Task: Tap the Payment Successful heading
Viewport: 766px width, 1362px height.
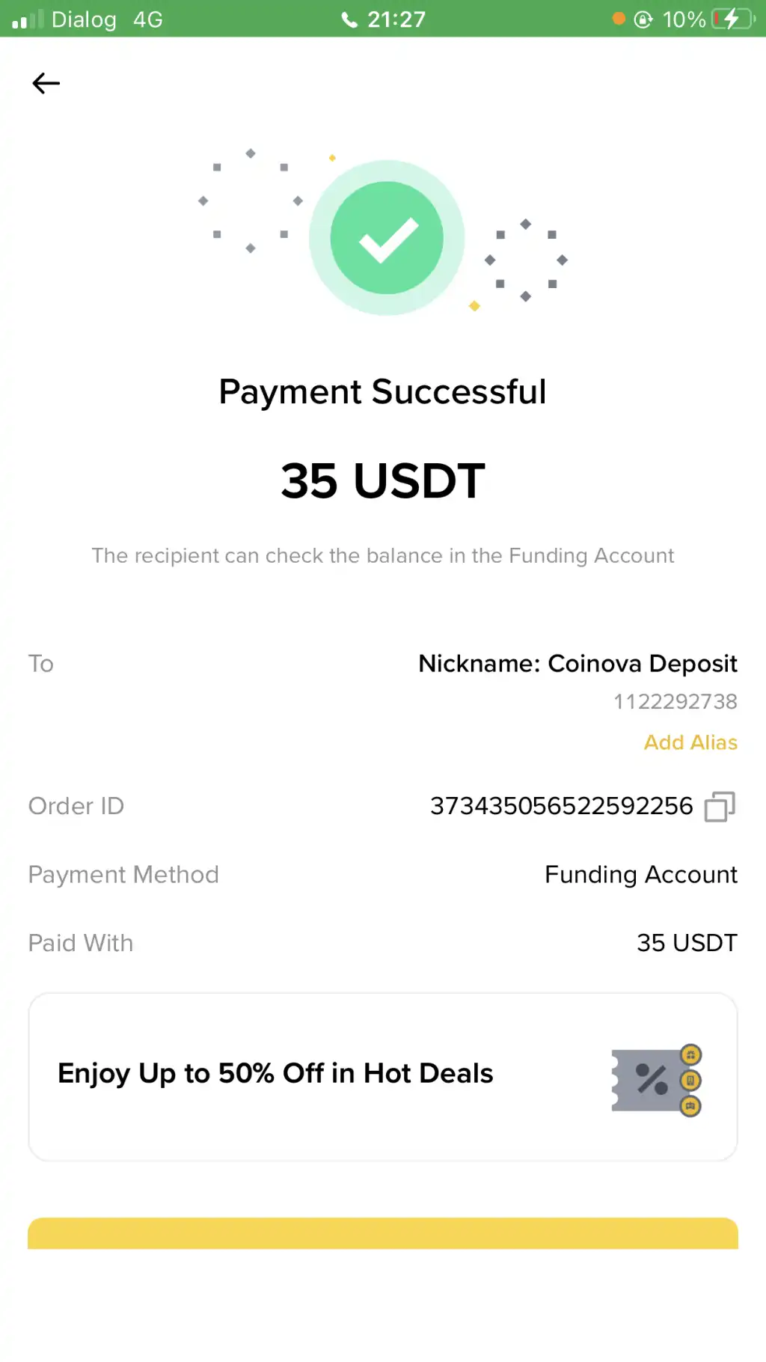Action: pos(383,392)
